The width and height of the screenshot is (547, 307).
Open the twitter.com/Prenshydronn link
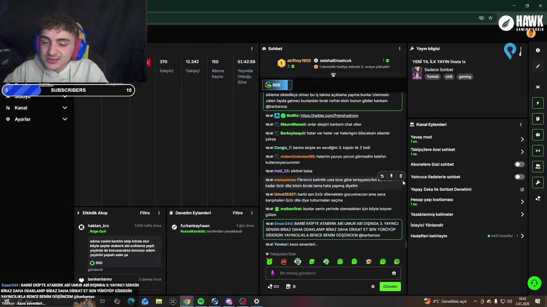pos(329,116)
